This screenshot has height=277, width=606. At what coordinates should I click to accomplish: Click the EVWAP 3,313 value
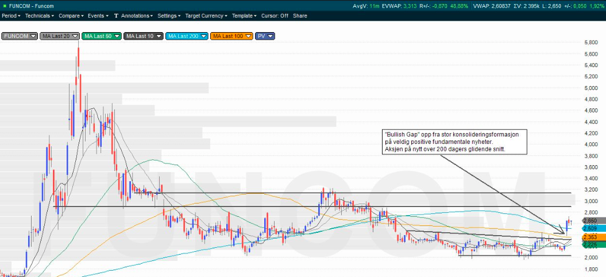coord(399,6)
